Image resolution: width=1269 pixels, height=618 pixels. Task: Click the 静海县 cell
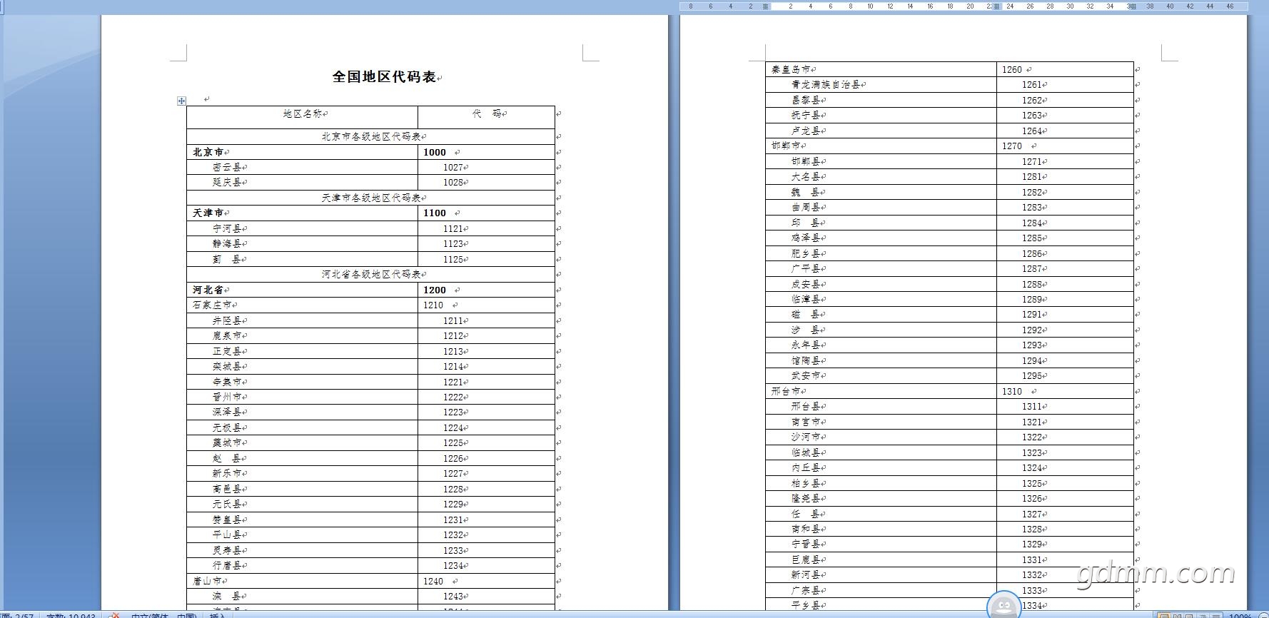tap(302, 243)
